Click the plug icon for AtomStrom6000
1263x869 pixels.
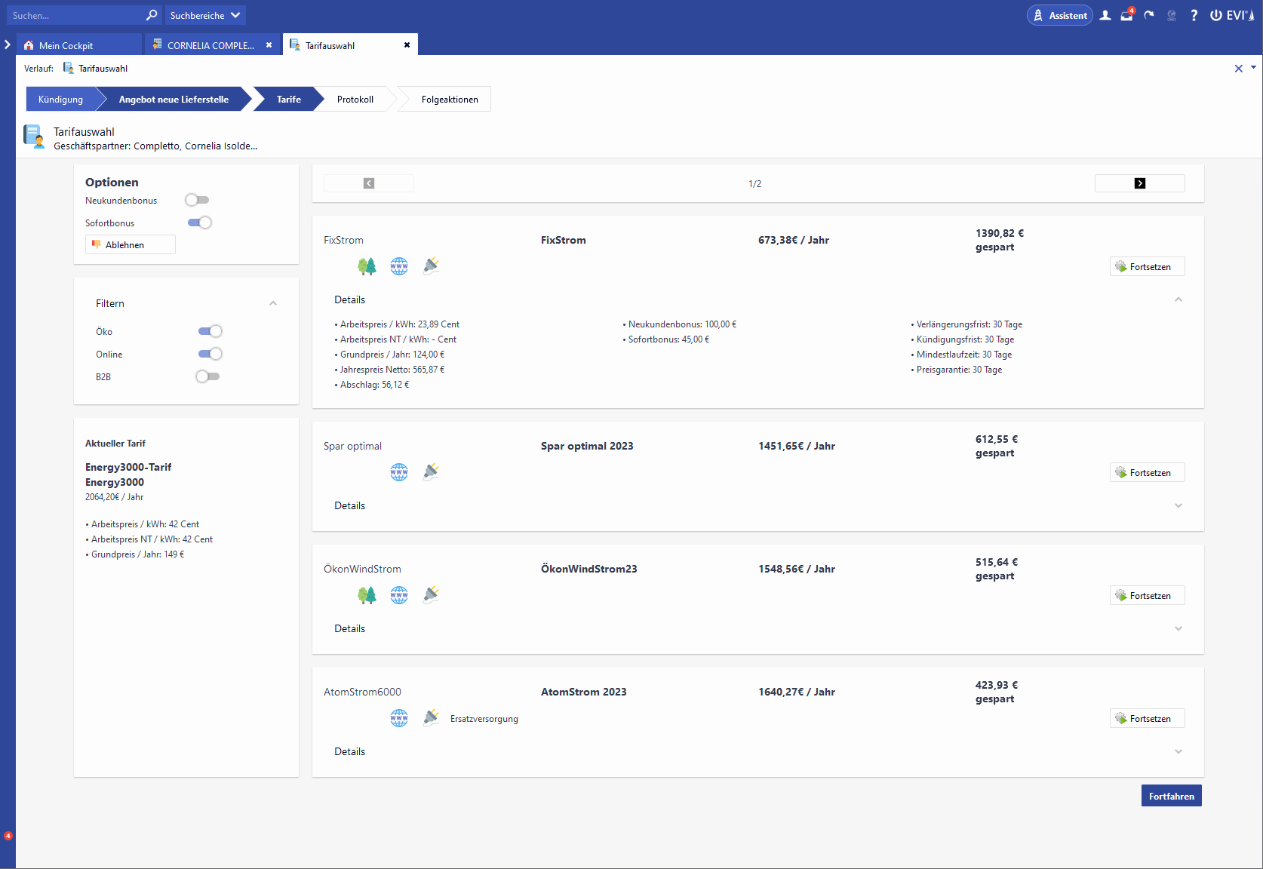pyautogui.click(x=431, y=717)
